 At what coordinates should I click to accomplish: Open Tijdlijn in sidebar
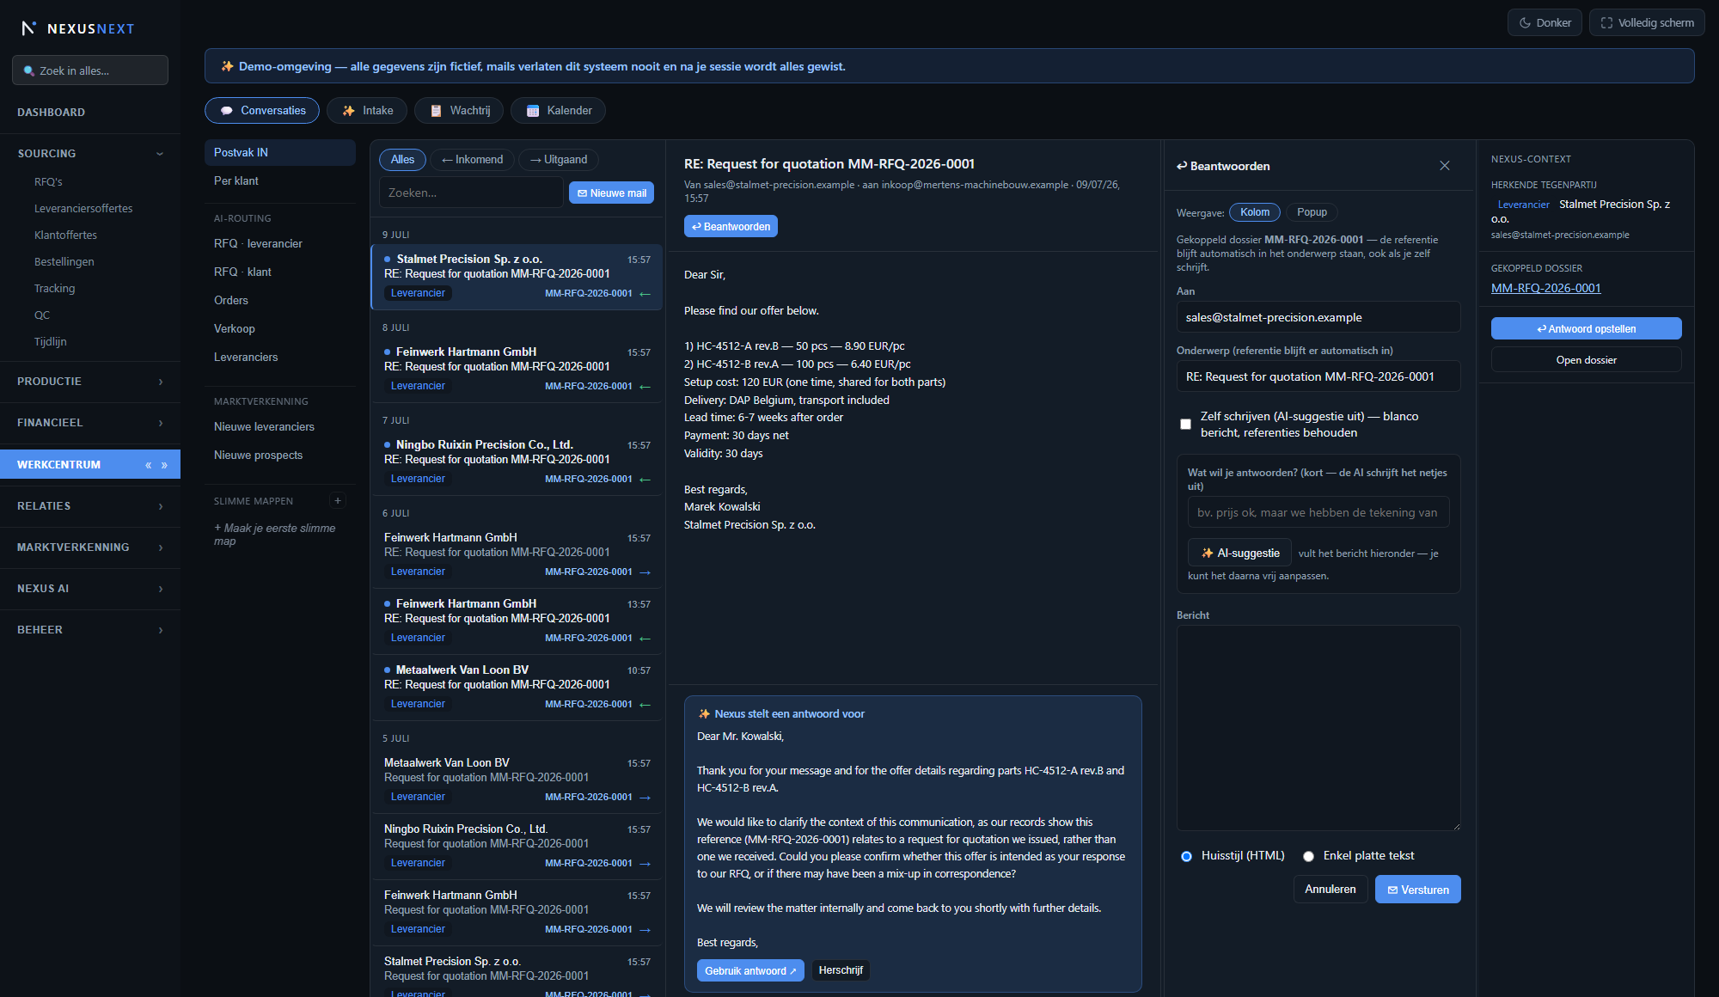50,342
